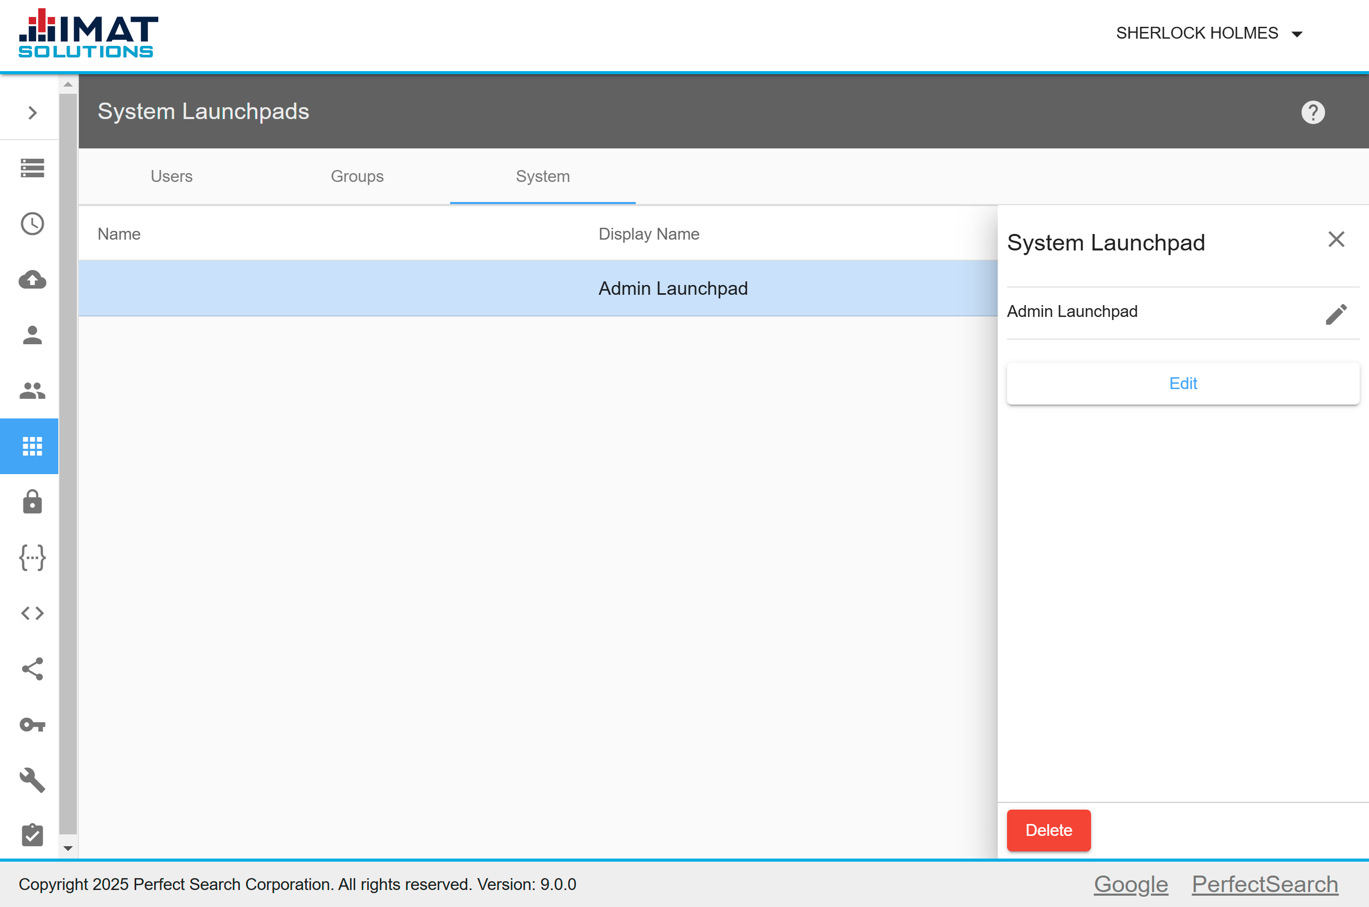Open the key sidebar icon
This screenshot has width=1369, height=907.
(x=32, y=725)
